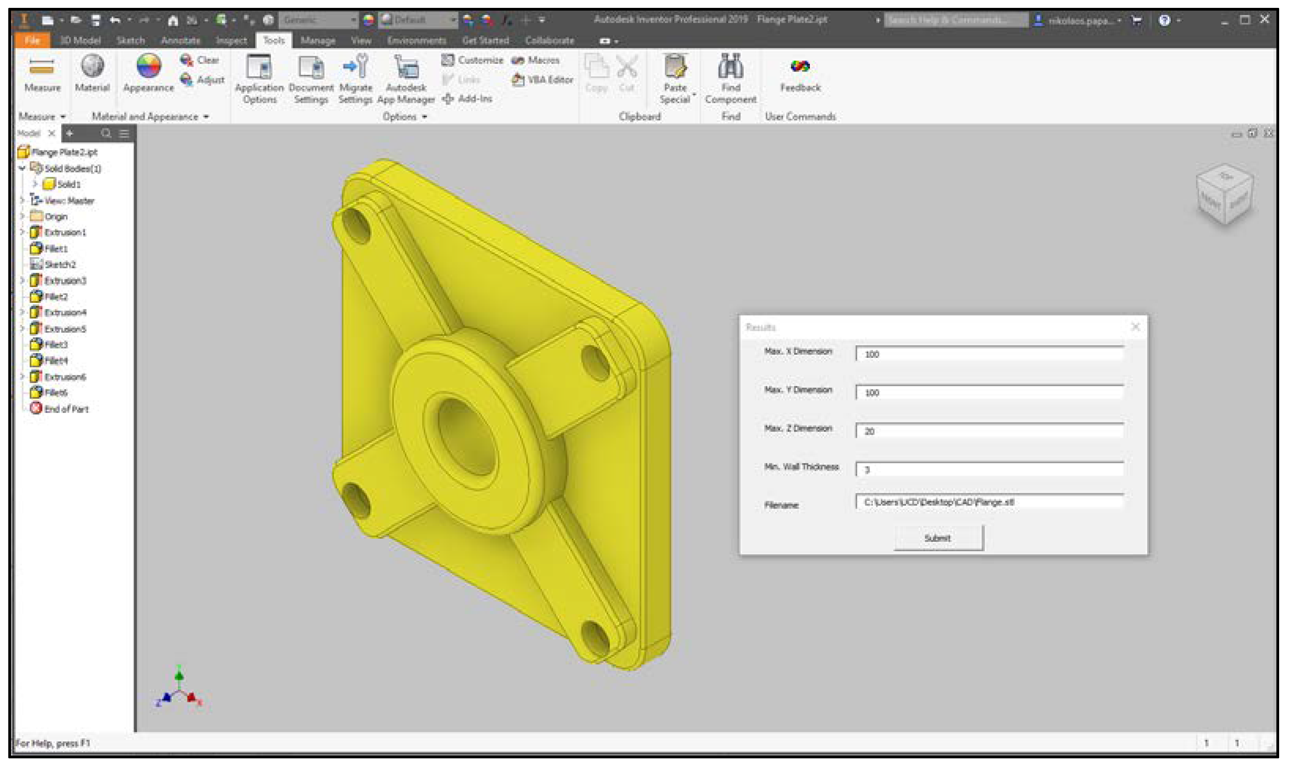
Task: Click the Min. Wall Thickness field
Action: (x=989, y=469)
